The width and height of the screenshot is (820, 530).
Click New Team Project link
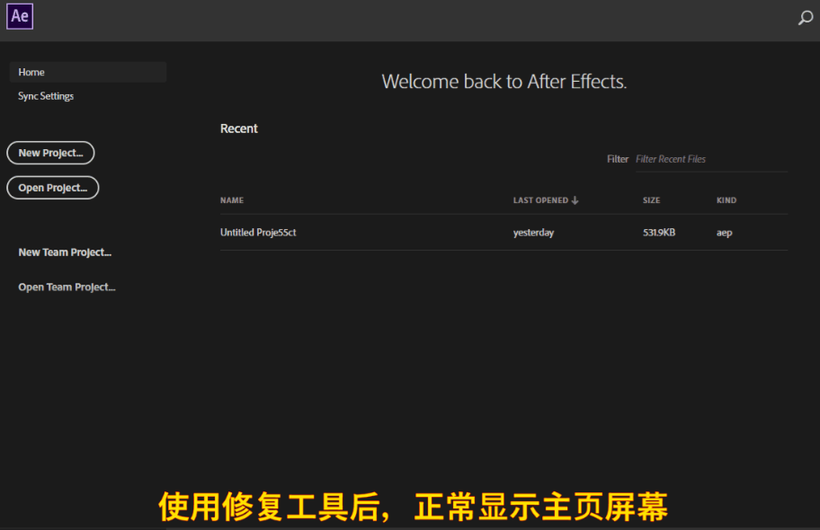click(65, 252)
